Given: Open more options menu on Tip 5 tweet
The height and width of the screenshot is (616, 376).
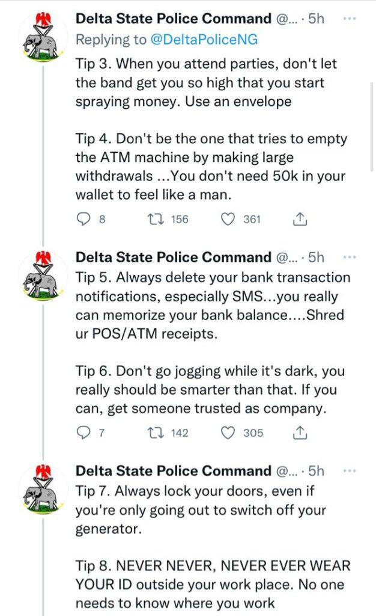Looking at the screenshot, I should tap(349, 257).
